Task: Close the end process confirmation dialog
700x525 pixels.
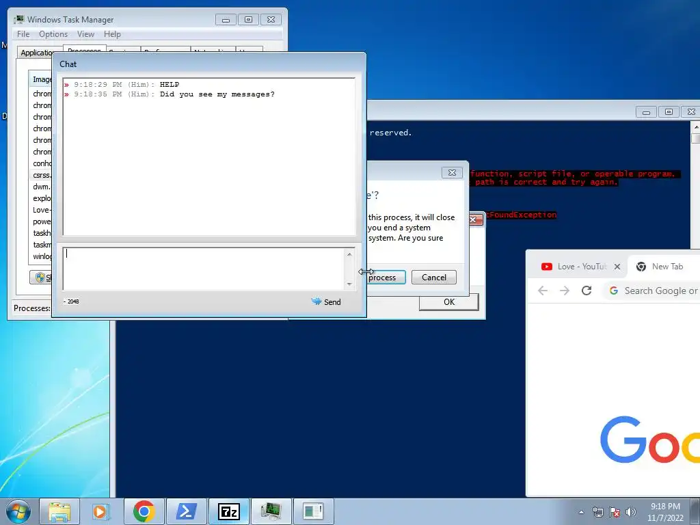Action: (x=452, y=173)
